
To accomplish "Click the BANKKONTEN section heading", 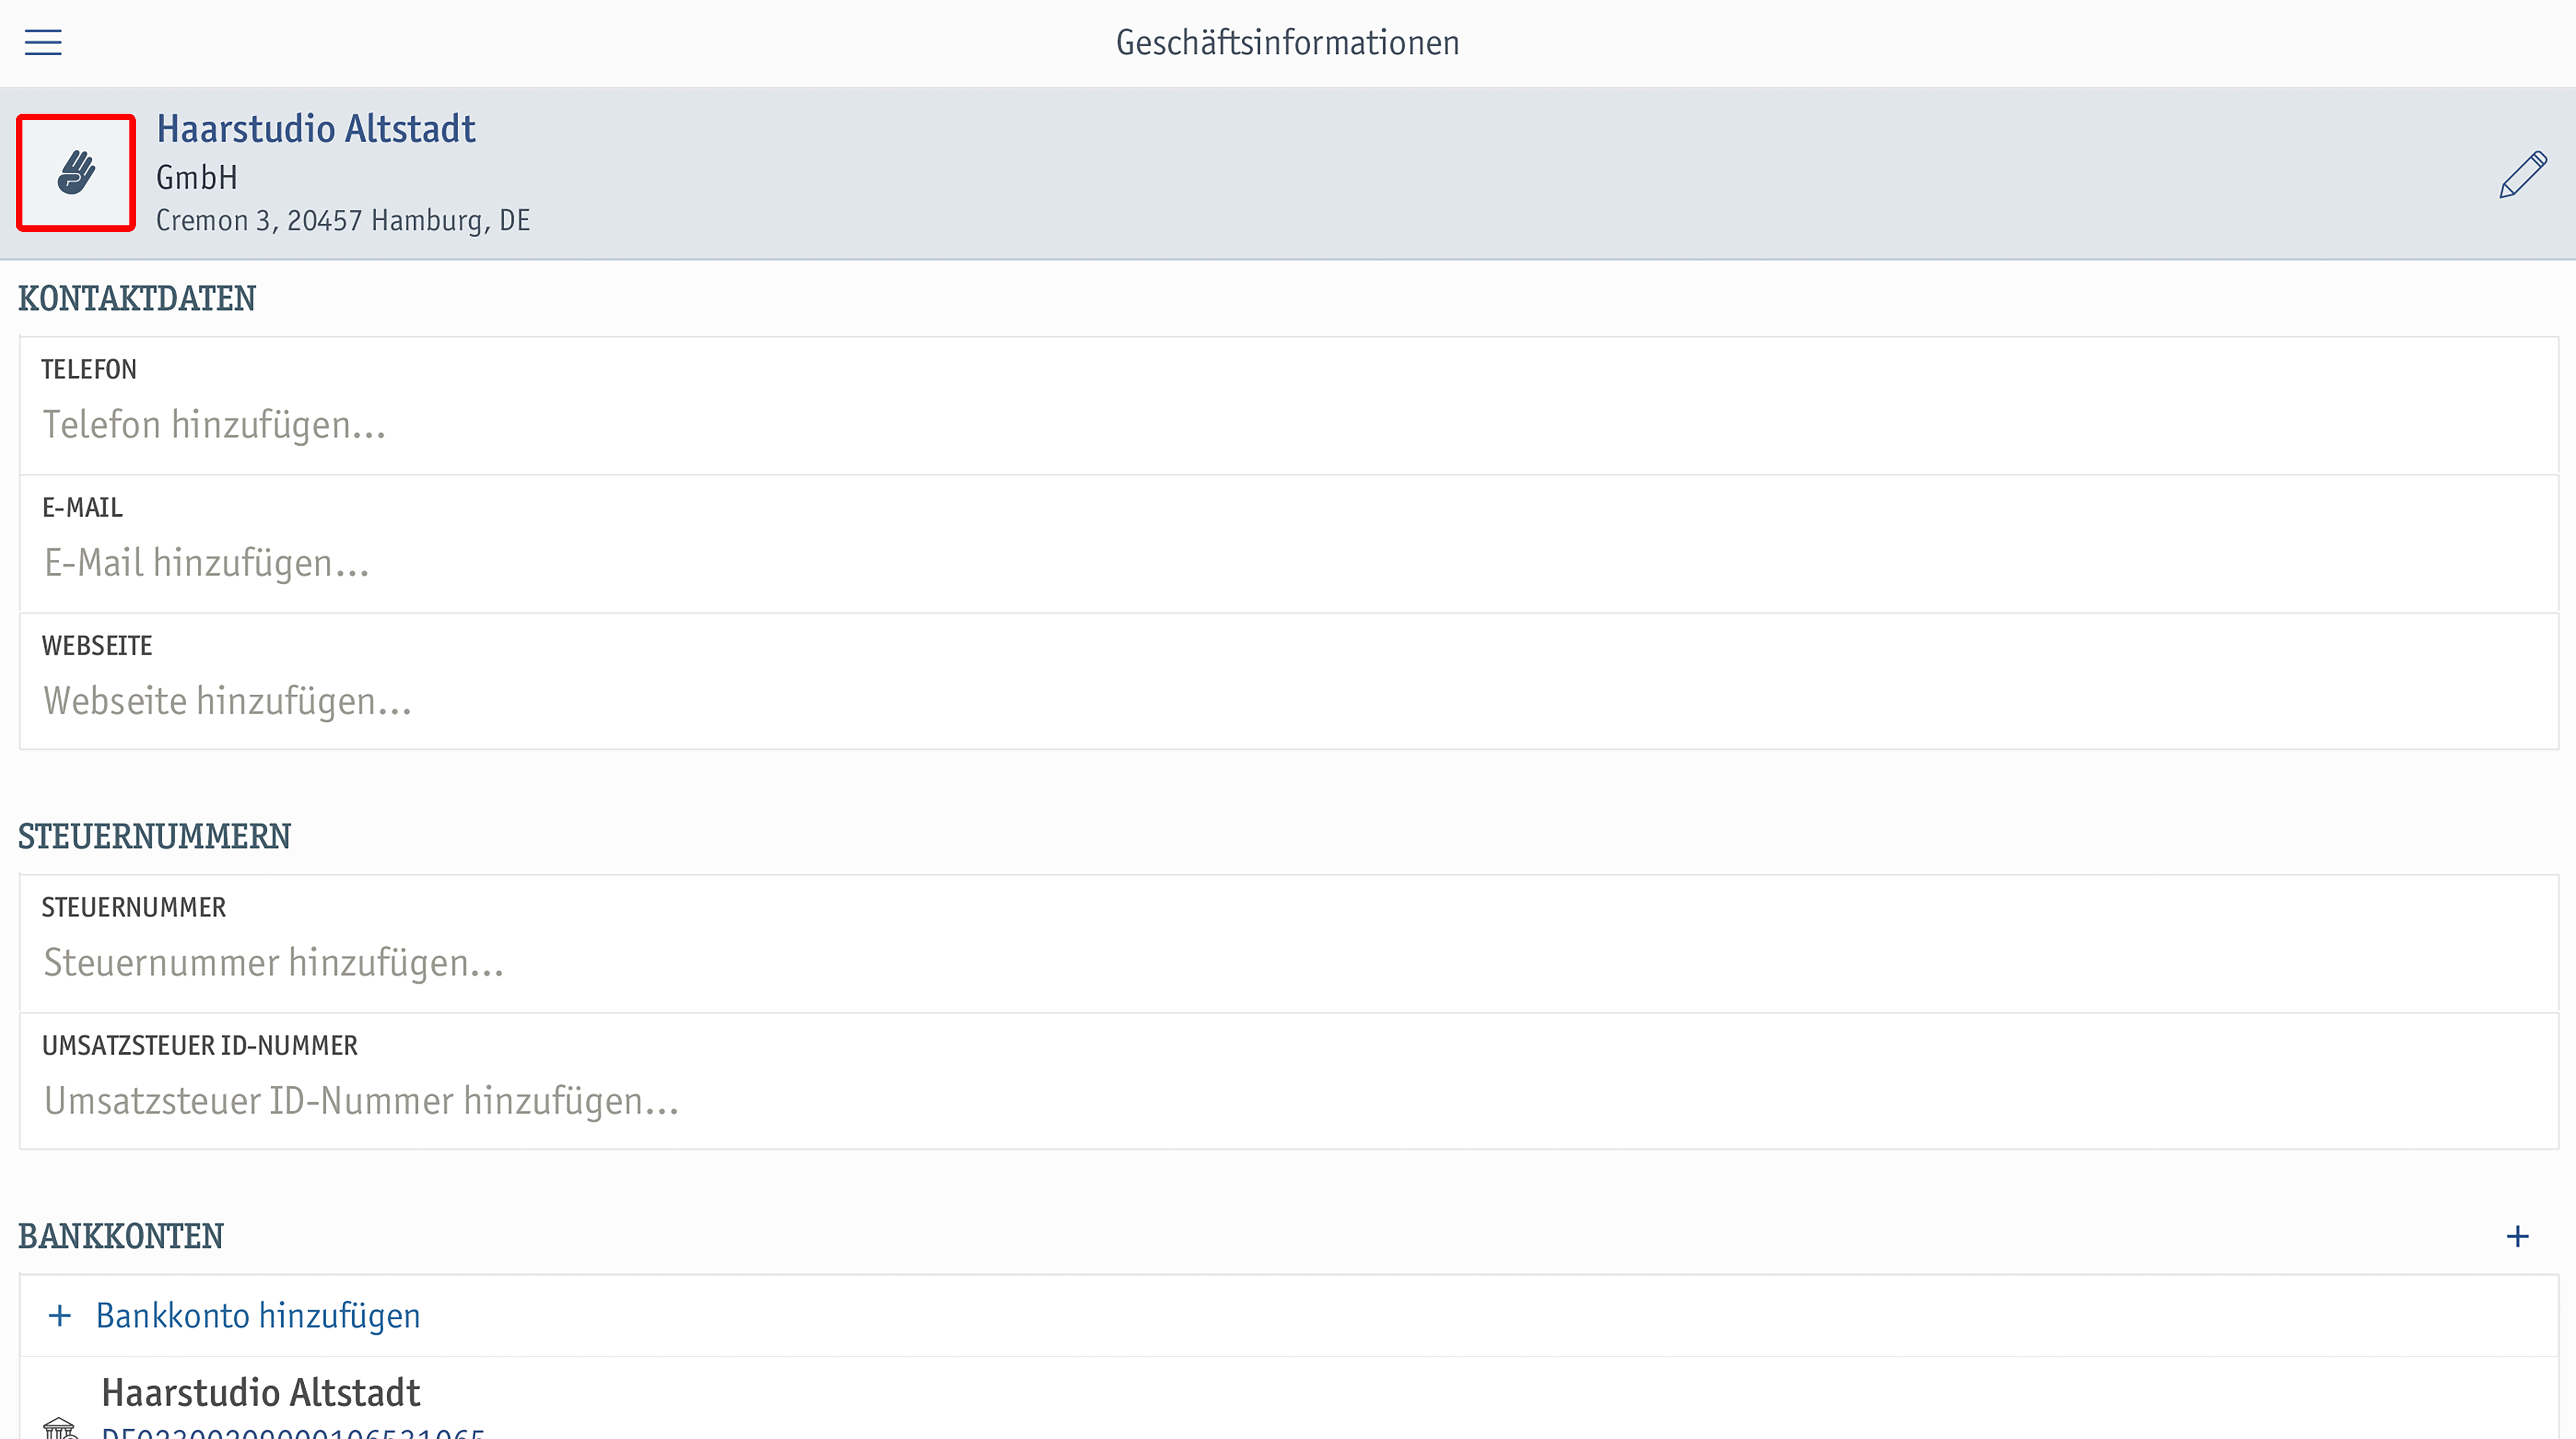I will point(121,1237).
